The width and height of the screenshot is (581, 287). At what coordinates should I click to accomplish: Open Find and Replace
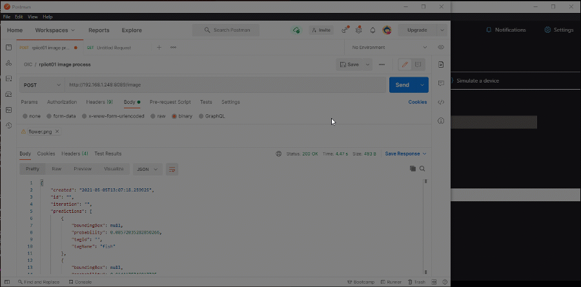[39, 282]
